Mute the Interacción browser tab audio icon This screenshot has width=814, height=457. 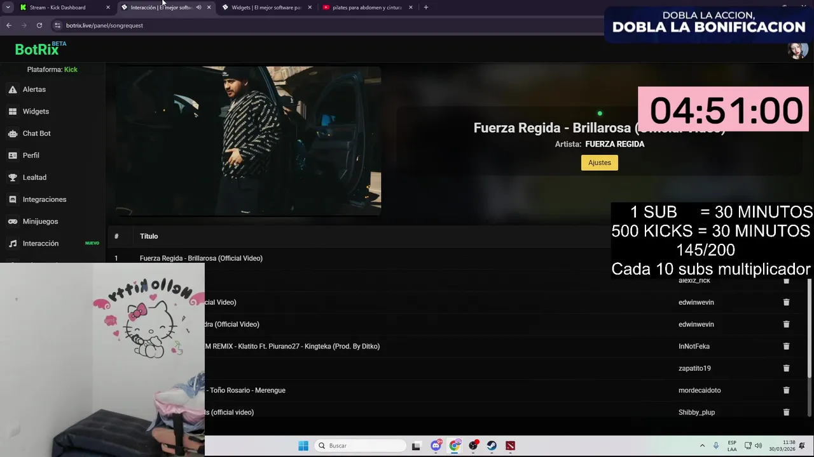pos(198,8)
